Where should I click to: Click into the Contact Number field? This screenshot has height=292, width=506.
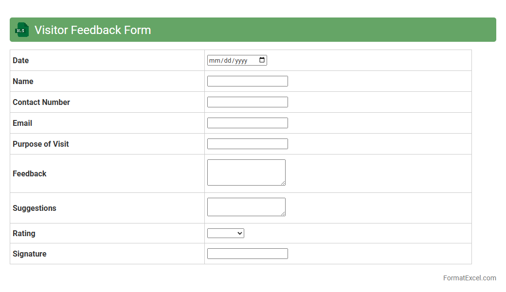(x=247, y=102)
